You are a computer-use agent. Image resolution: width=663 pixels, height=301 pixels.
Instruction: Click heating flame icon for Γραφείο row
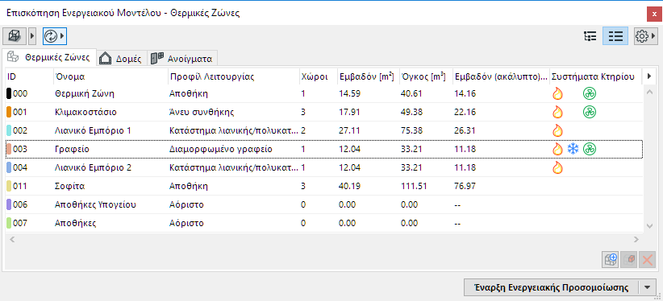click(x=557, y=149)
